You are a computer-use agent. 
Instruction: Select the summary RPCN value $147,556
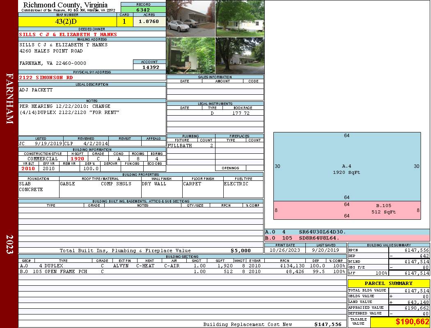pos(417,251)
